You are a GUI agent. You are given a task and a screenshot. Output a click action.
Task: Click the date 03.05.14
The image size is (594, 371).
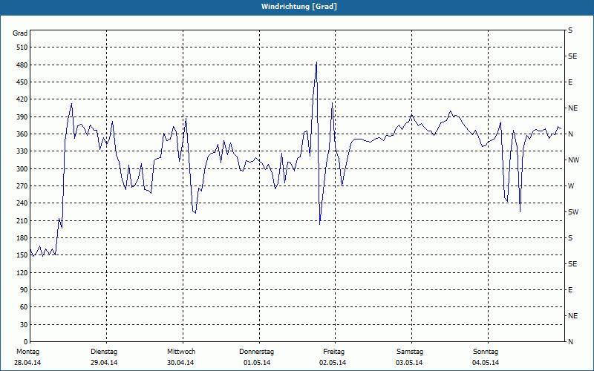(x=409, y=363)
